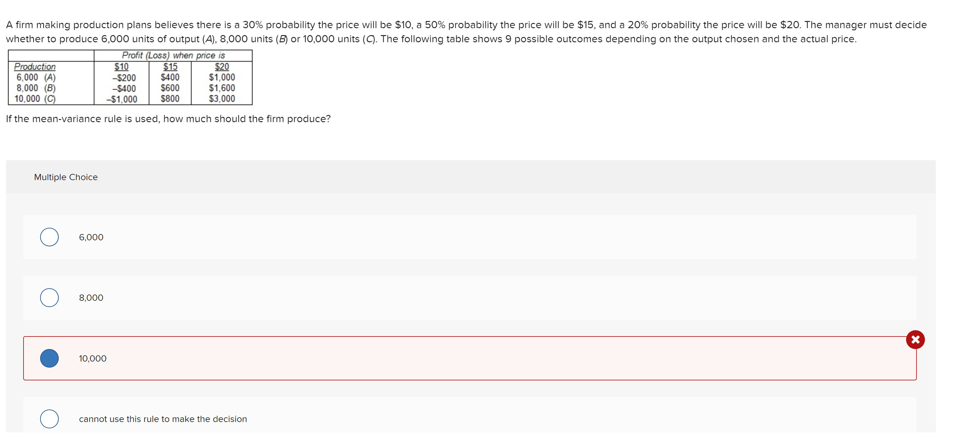The width and height of the screenshot is (977, 433).
Task: Deselect the filled 10,000 radio button
Action: [49, 358]
